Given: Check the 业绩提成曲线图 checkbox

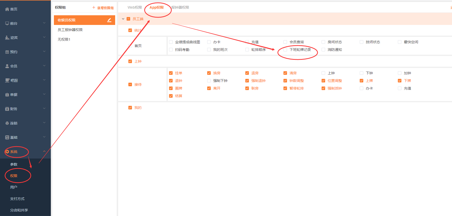Looking at the screenshot, I should (171, 42).
